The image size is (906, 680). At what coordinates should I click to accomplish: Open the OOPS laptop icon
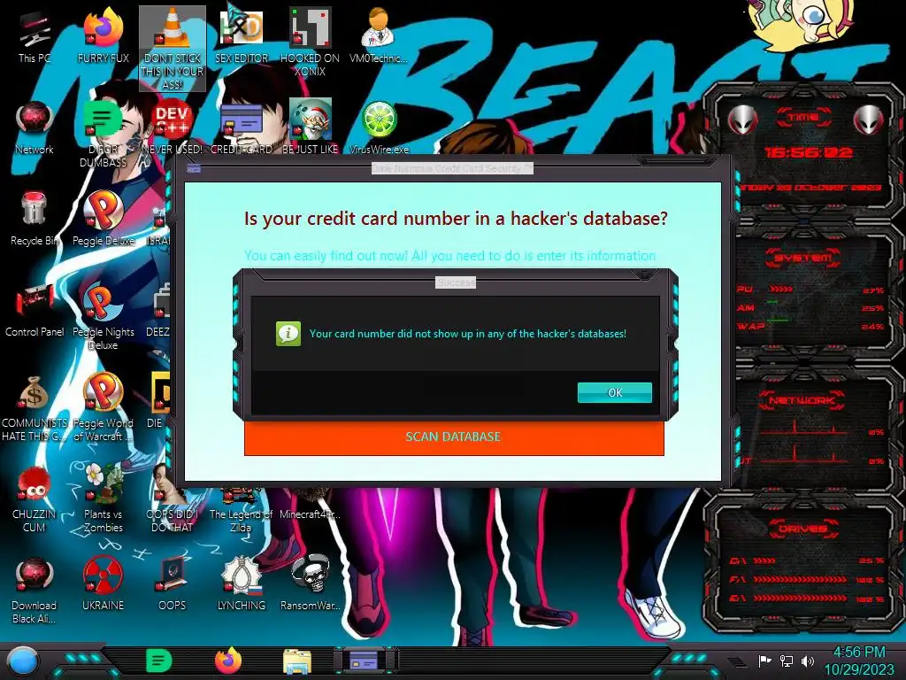tap(173, 583)
